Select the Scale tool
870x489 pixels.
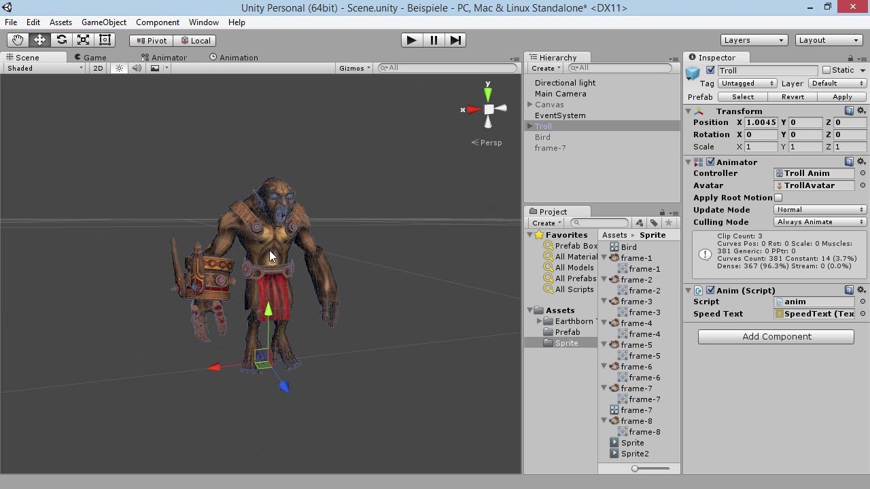pyautogui.click(x=83, y=40)
